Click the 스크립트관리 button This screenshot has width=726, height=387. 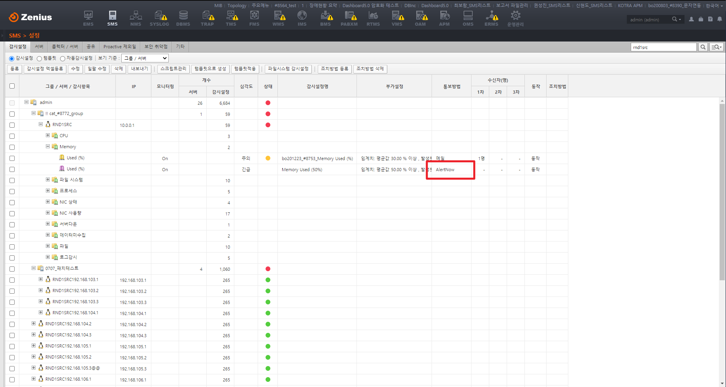[173, 69]
